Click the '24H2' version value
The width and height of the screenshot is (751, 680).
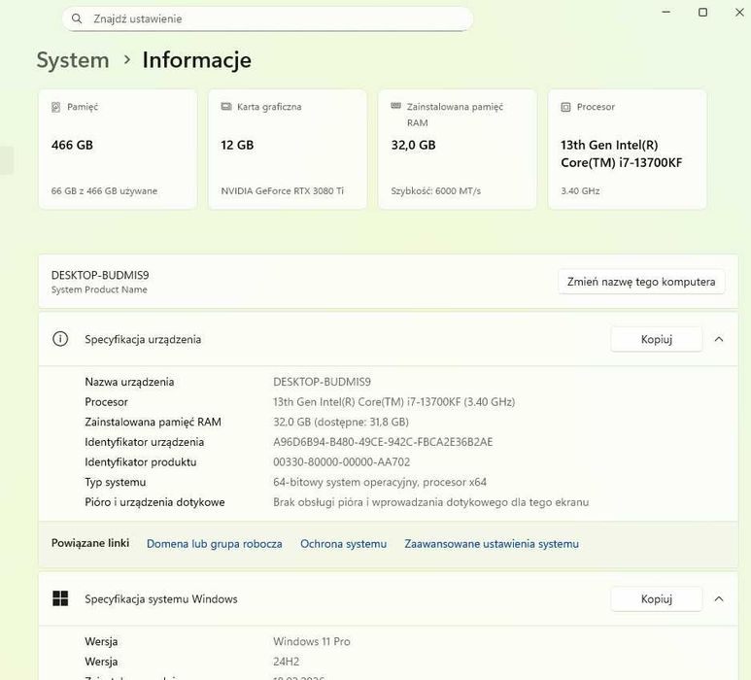click(286, 662)
